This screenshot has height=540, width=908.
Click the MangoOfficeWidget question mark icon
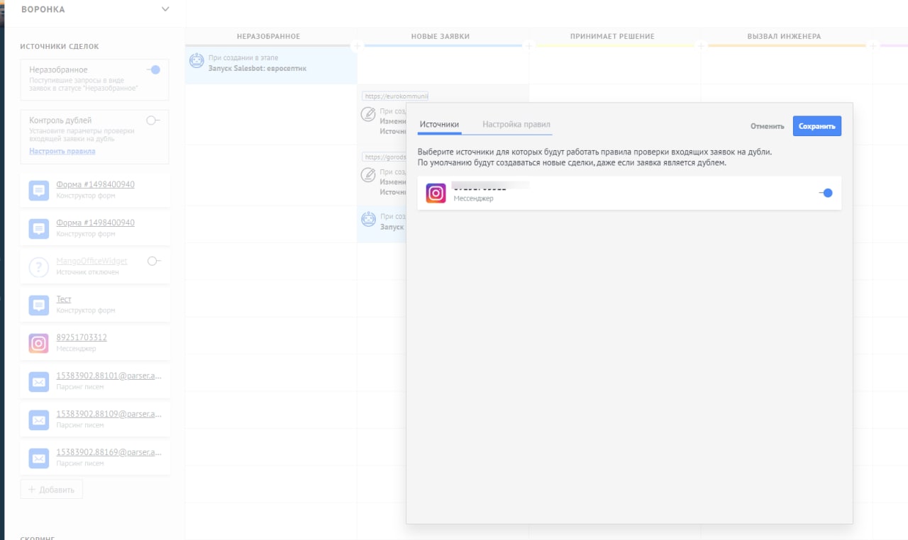click(39, 266)
